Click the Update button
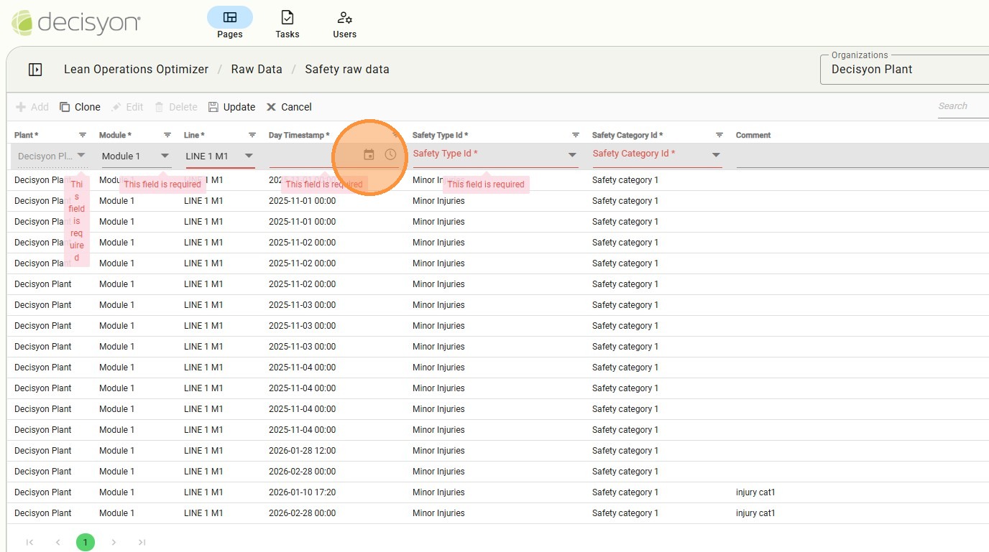The image size is (989, 552). [x=231, y=107]
